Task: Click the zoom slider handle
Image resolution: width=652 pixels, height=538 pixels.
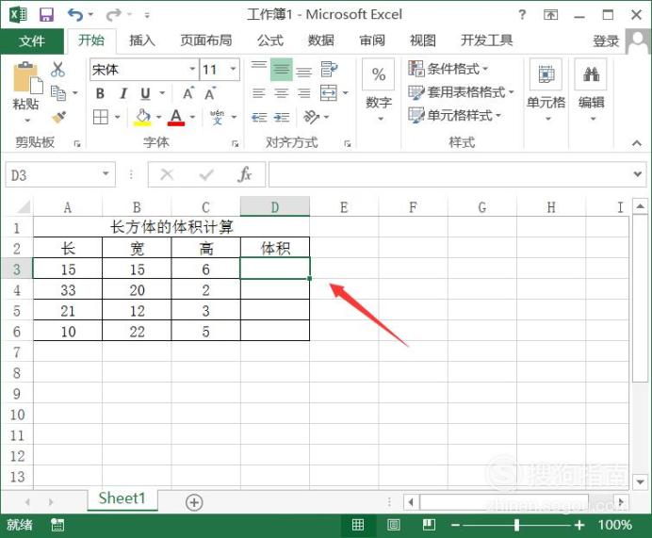Action: point(516,525)
